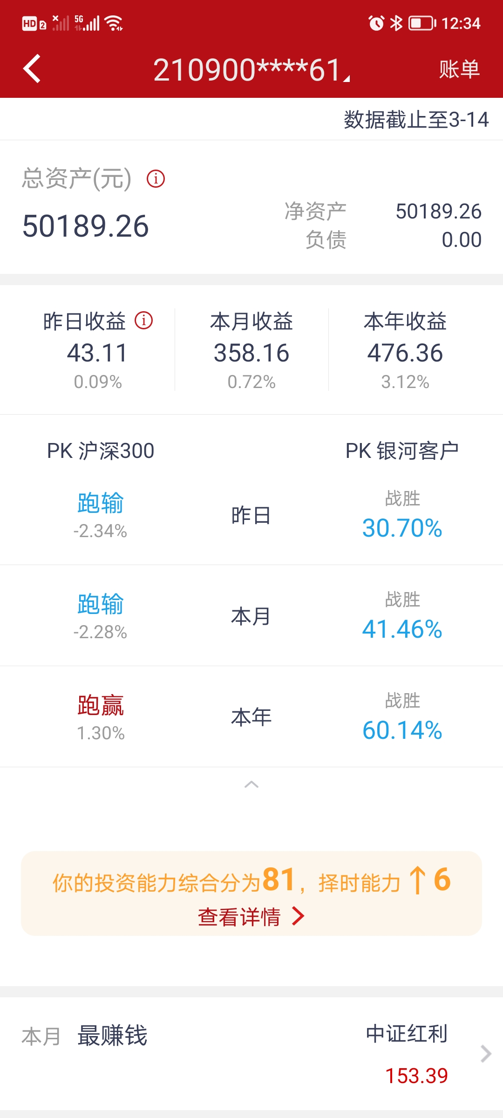Tap the back arrow icon

tap(32, 69)
